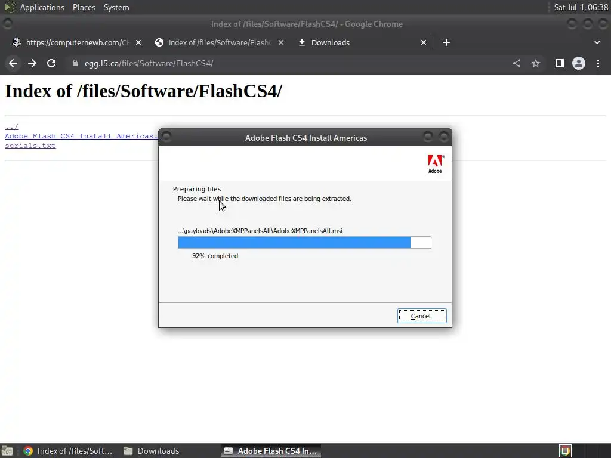Open the Places menu

tap(84, 7)
